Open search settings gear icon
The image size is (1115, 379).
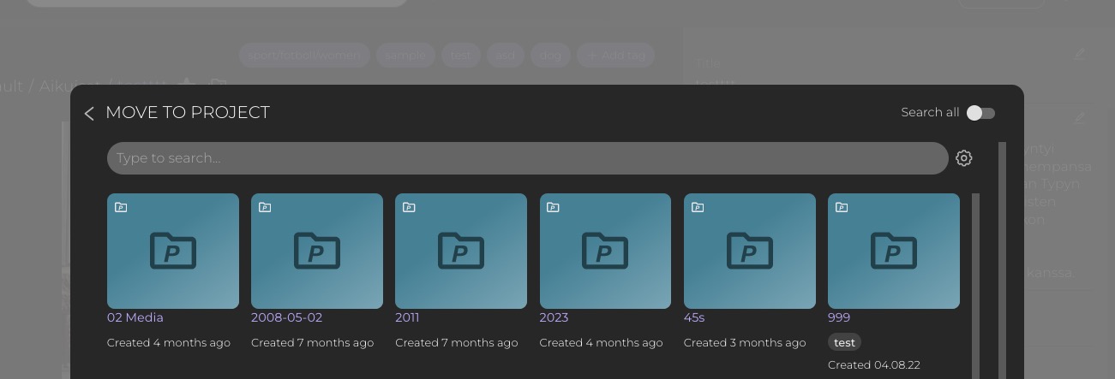(x=963, y=158)
